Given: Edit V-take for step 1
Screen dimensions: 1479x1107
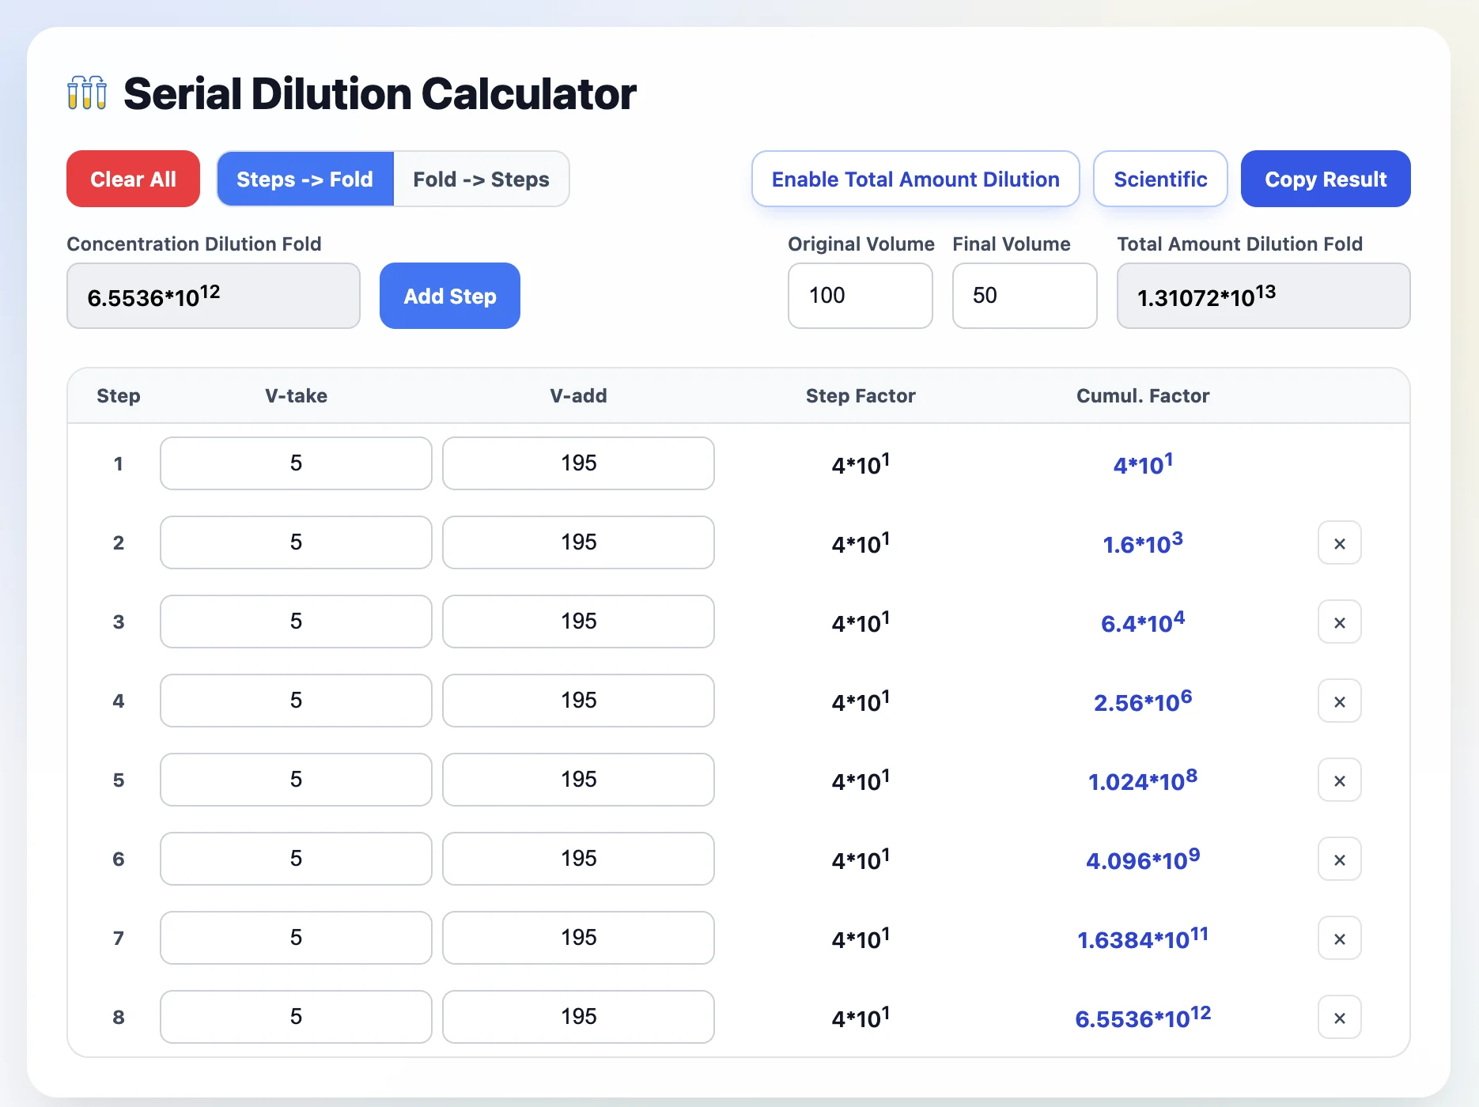Looking at the screenshot, I should 296,463.
